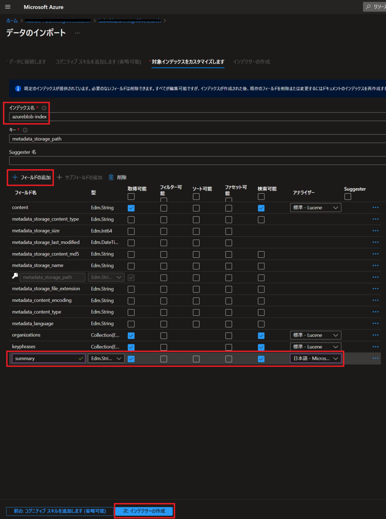This screenshot has width=386, height=519.
Task: Click the information icon in the blue banner
Action: [18, 88]
